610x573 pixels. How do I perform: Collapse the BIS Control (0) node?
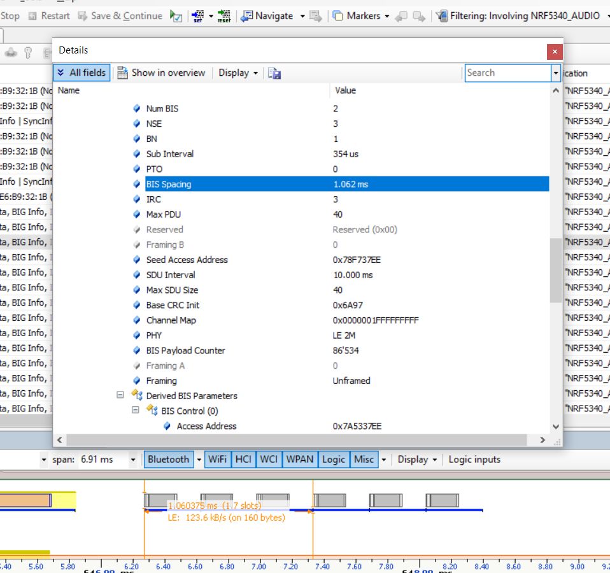coord(135,411)
